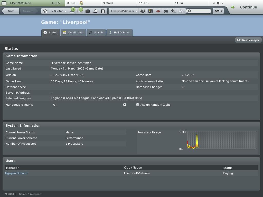Viewport: 263px width, 197px height.
Task: Switch to the Search tab
Action: tap(96, 33)
